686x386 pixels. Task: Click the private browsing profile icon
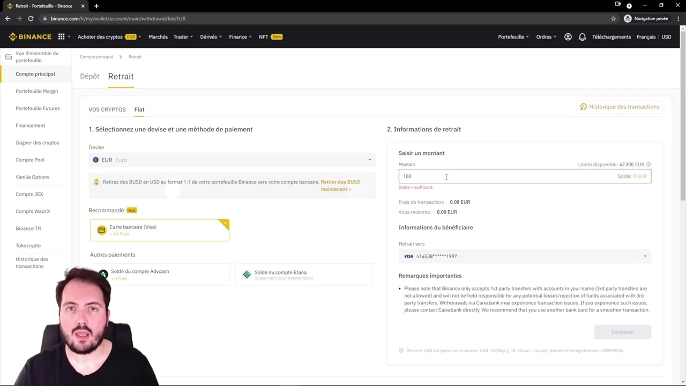[x=628, y=18]
